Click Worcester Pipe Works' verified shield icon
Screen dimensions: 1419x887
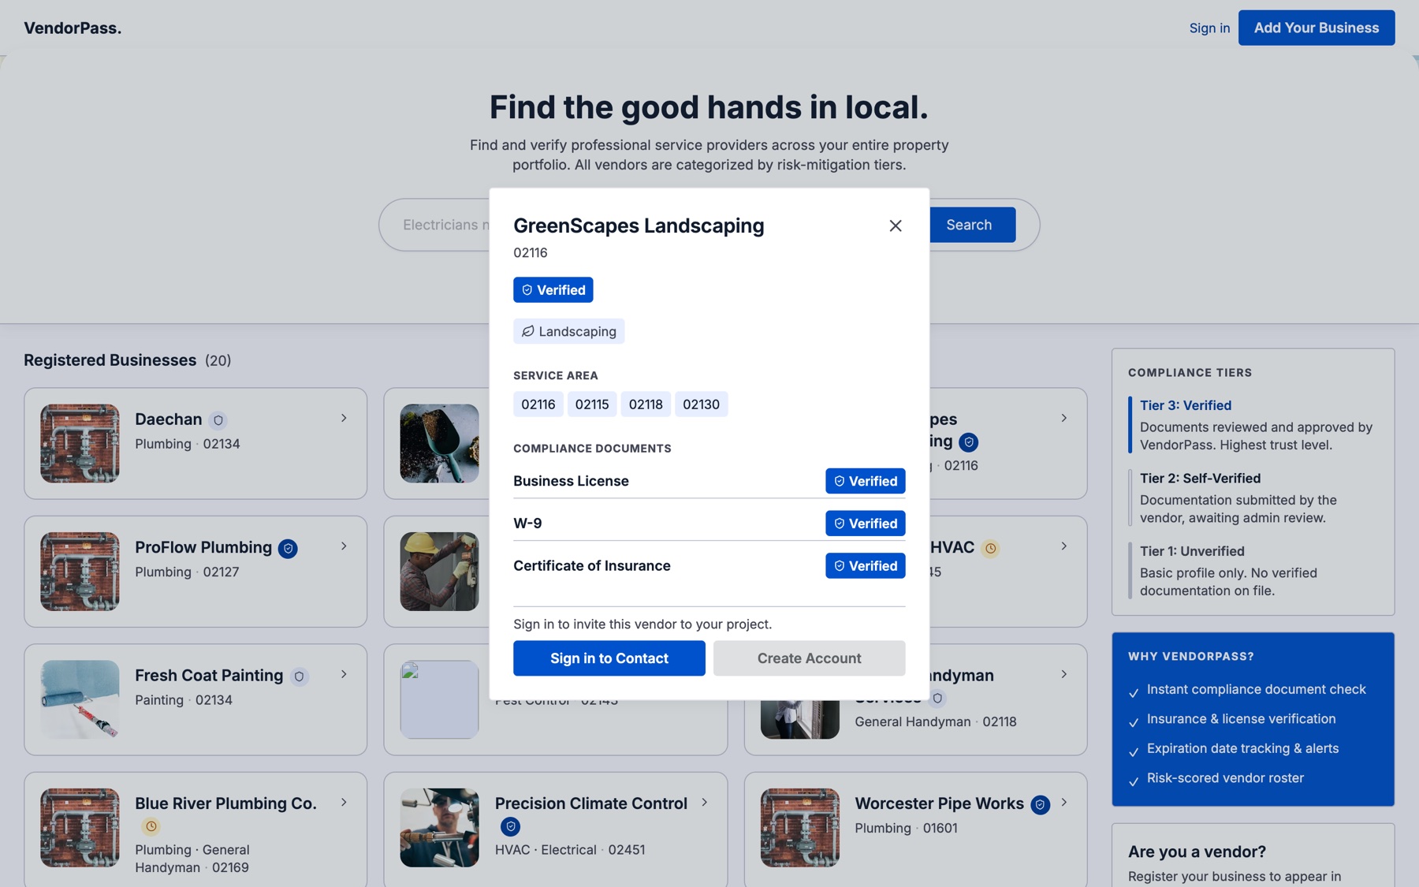[x=1041, y=805]
